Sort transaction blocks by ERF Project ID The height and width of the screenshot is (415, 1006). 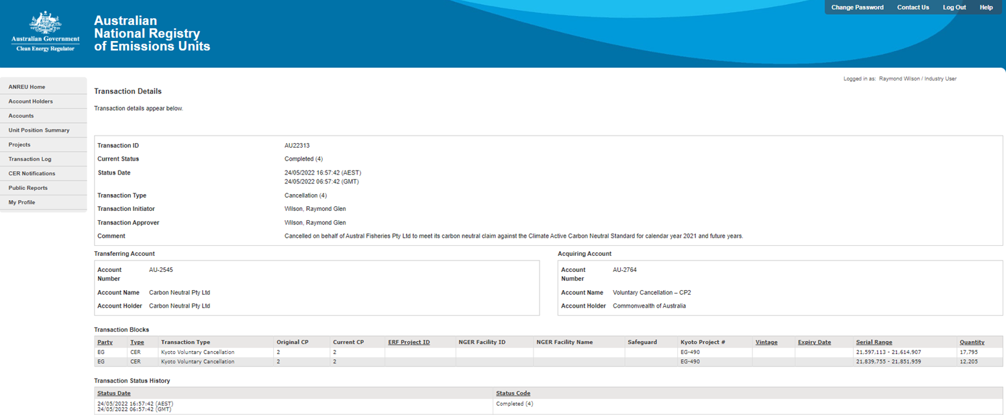coord(409,342)
